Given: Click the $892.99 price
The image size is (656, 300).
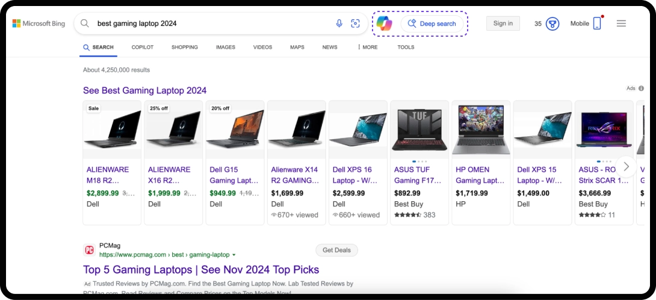Looking at the screenshot, I should coord(407,193).
